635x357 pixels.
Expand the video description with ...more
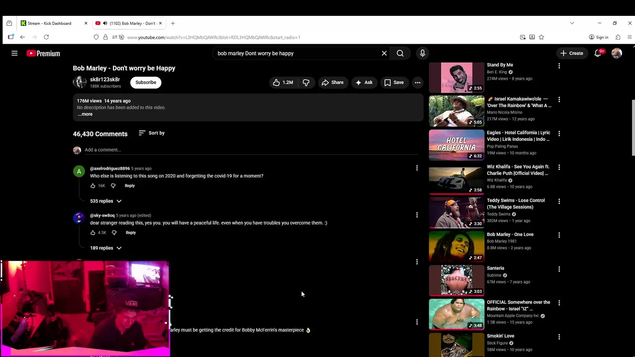coord(85,114)
